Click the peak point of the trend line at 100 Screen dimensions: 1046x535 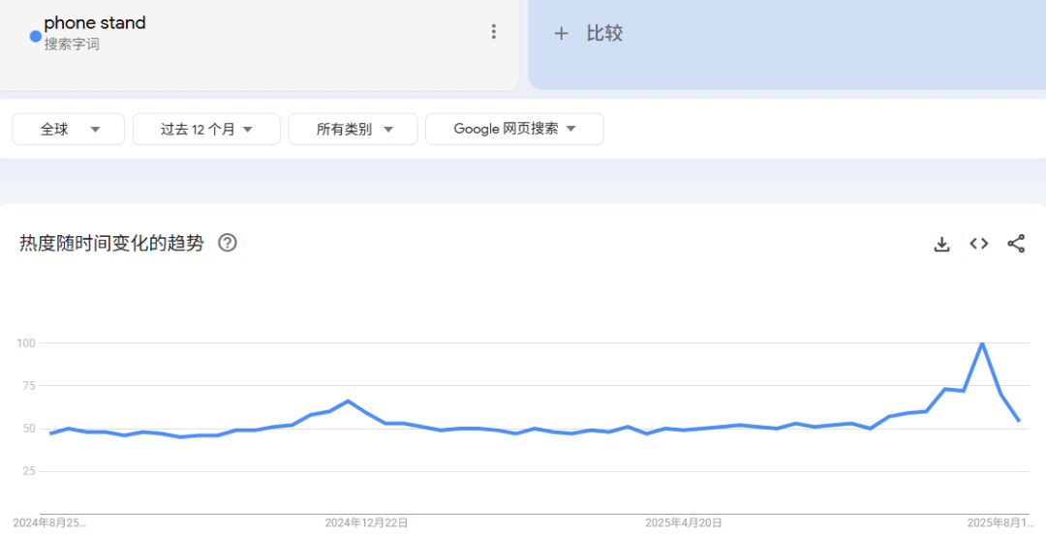click(982, 343)
